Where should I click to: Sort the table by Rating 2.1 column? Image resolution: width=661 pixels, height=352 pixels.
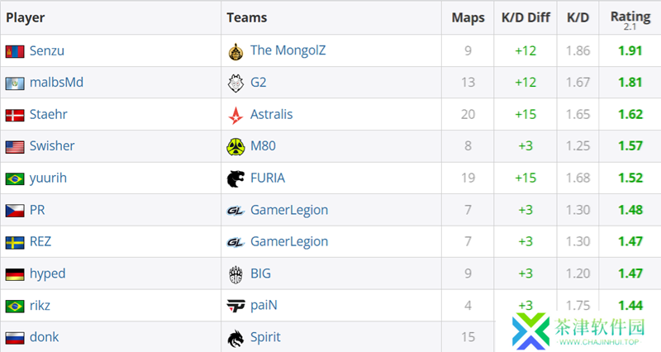pyautogui.click(x=630, y=19)
